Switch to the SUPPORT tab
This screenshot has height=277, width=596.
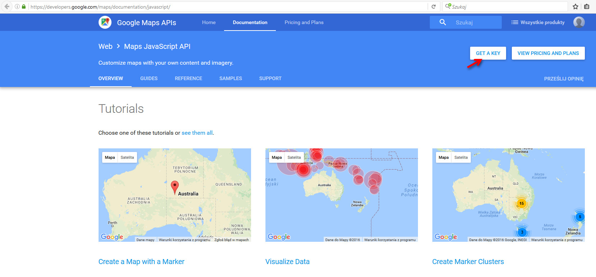(x=270, y=78)
